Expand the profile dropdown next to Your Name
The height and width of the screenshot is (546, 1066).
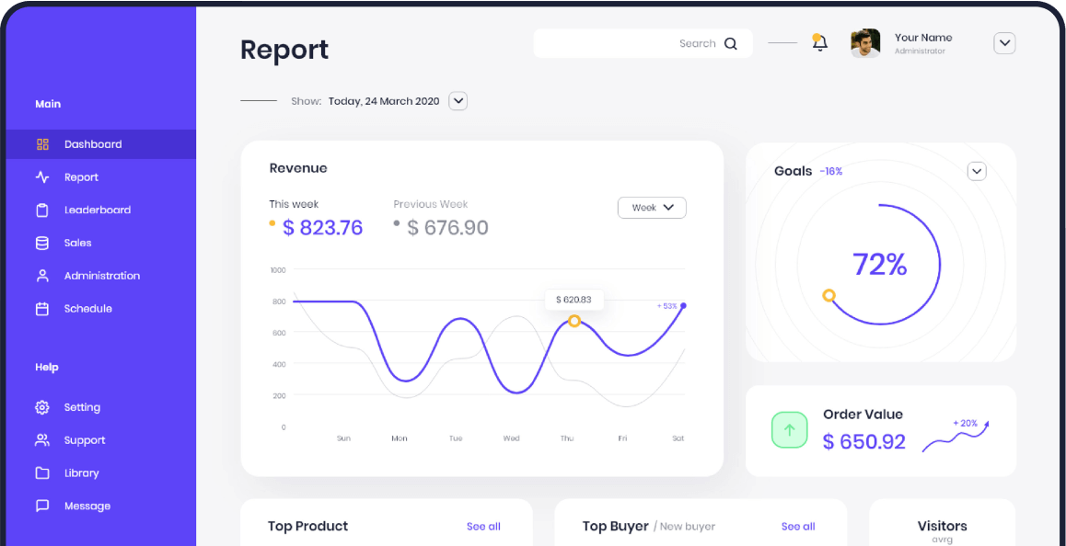click(x=1004, y=43)
